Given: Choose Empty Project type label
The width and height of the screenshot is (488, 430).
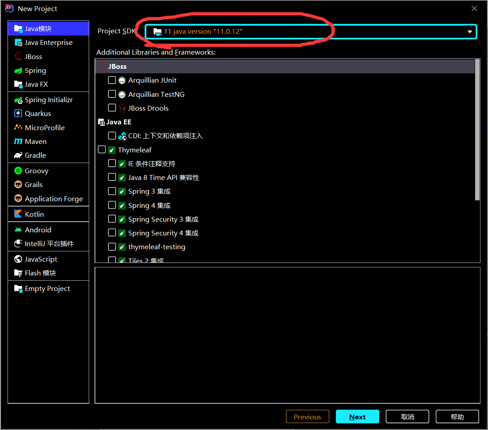Looking at the screenshot, I should [x=47, y=289].
